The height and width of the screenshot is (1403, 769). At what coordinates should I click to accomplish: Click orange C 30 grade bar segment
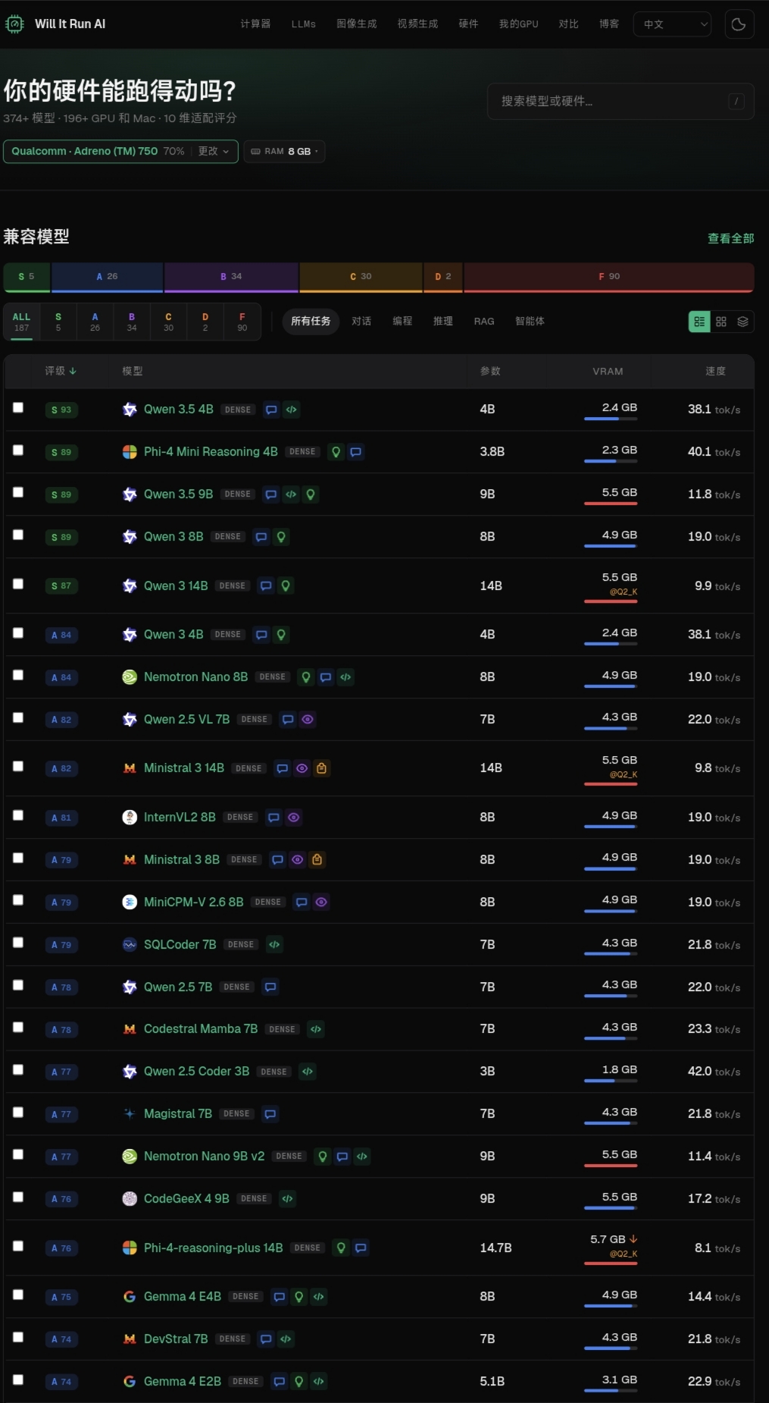pos(361,277)
